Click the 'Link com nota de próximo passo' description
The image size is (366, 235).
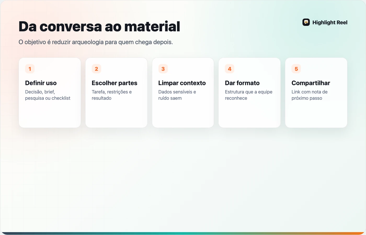point(310,95)
